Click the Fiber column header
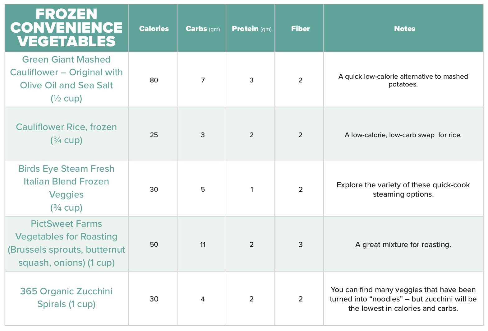Screen dimensions: 488x331 (x=300, y=29)
